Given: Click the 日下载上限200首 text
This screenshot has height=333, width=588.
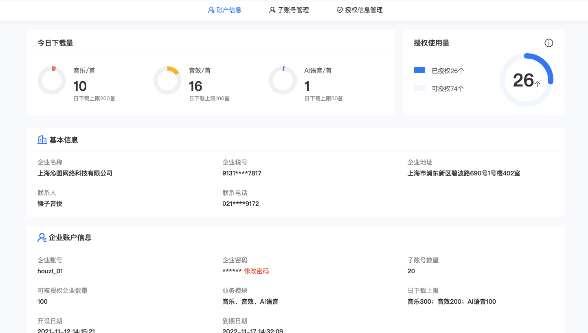Looking at the screenshot, I should (94, 98).
